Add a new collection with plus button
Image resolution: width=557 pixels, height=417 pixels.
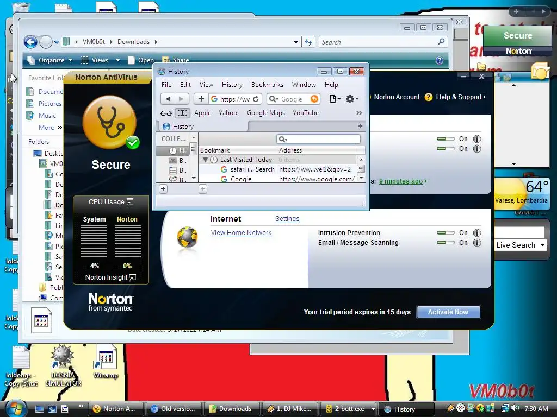click(x=163, y=189)
